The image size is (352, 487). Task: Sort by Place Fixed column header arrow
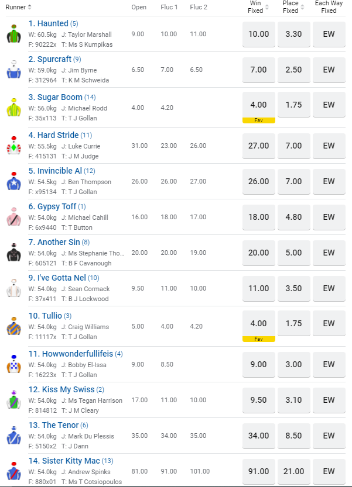(x=302, y=8)
